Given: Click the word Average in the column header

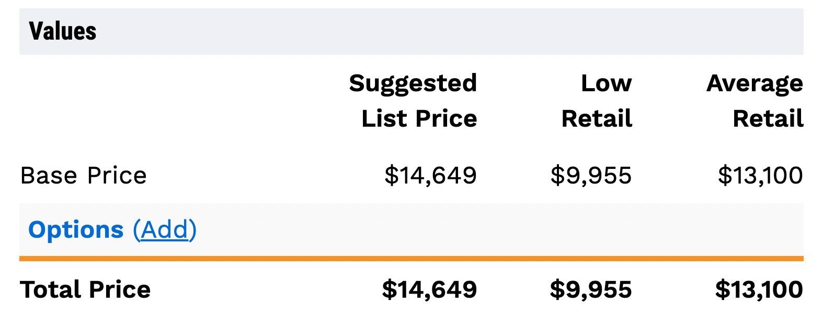Looking at the screenshot, I should 755,83.
